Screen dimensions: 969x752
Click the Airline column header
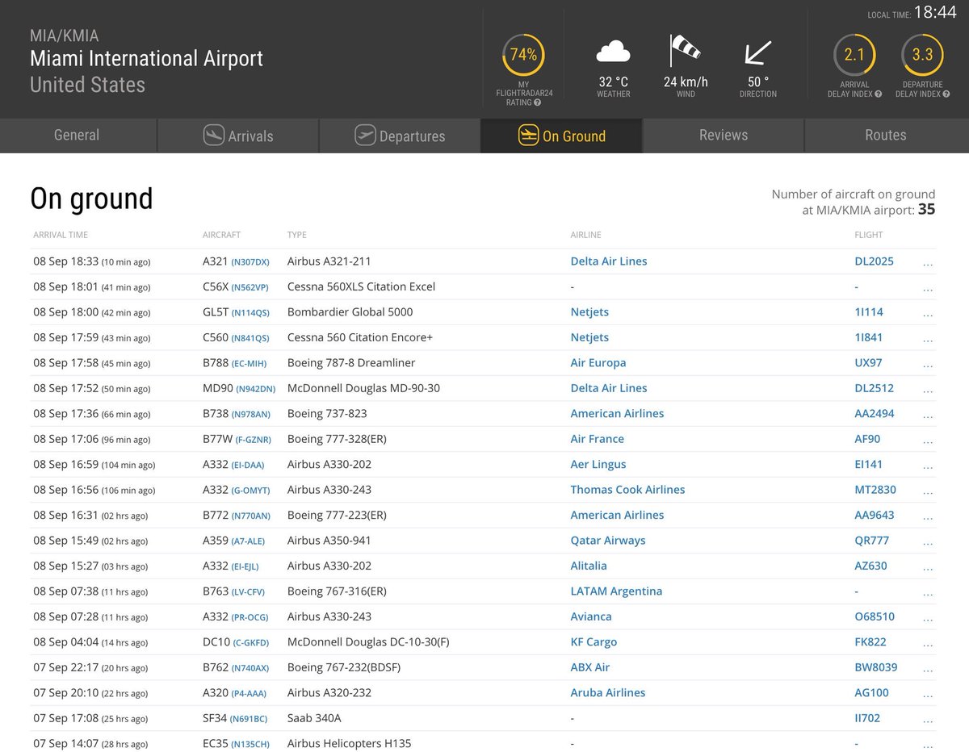point(585,236)
